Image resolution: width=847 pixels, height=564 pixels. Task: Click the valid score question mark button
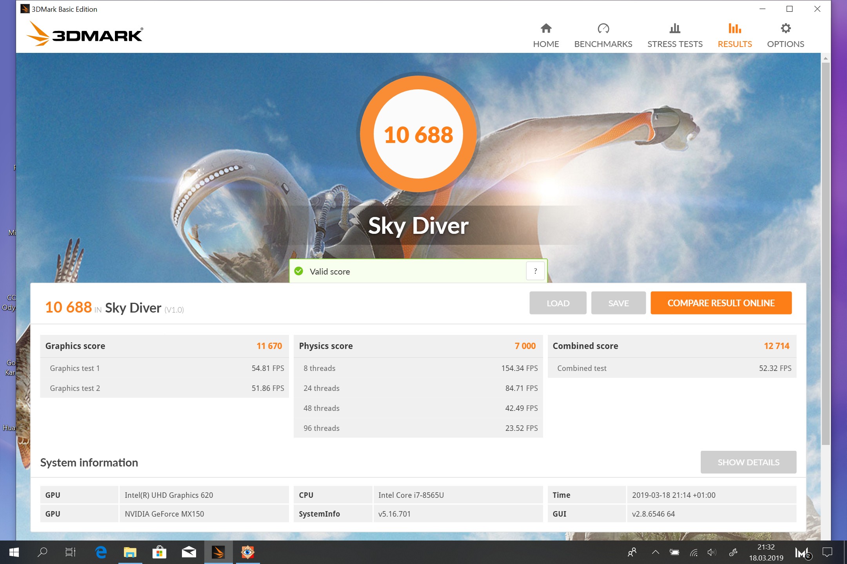[535, 271]
